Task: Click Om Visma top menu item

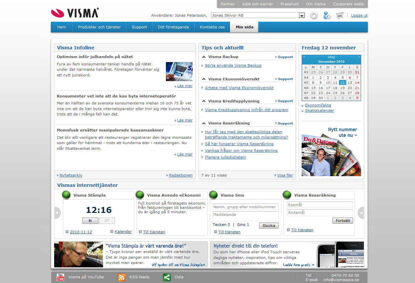Action: (x=316, y=4)
